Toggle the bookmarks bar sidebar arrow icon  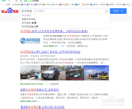(2, 4)
